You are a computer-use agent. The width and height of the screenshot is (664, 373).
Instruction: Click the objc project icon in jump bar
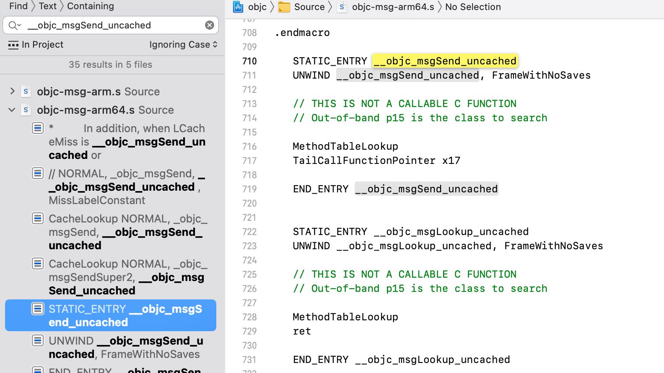(x=238, y=7)
